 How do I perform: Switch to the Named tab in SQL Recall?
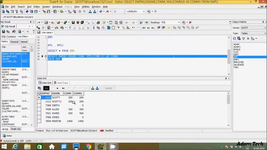click(x=24, y=42)
